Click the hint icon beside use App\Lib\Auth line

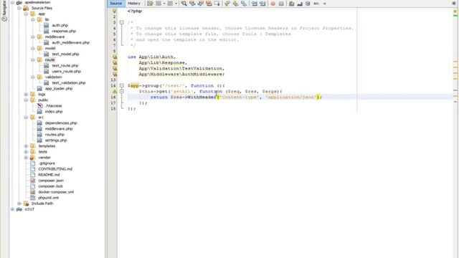point(115,57)
